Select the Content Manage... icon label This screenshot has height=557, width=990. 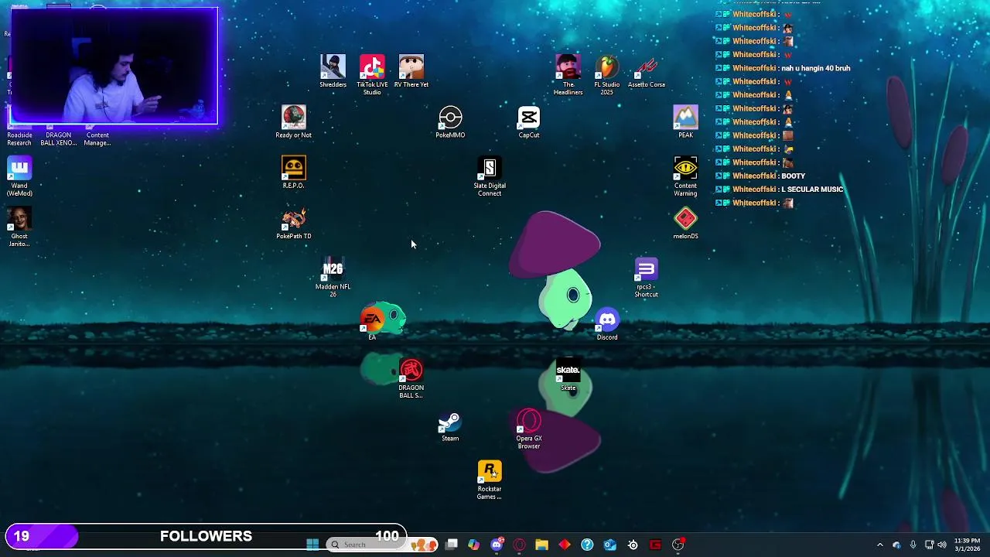pos(97,138)
